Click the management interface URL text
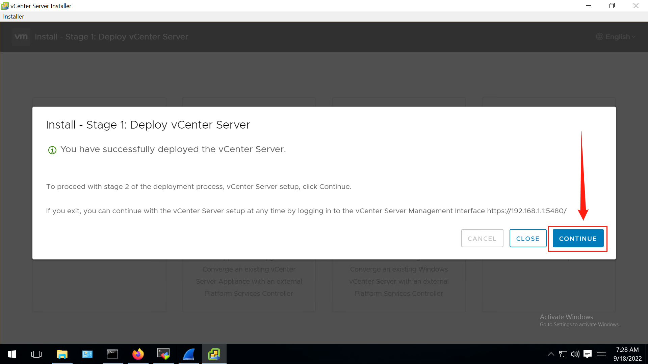Image resolution: width=648 pixels, height=364 pixels. (x=527, y=211)
